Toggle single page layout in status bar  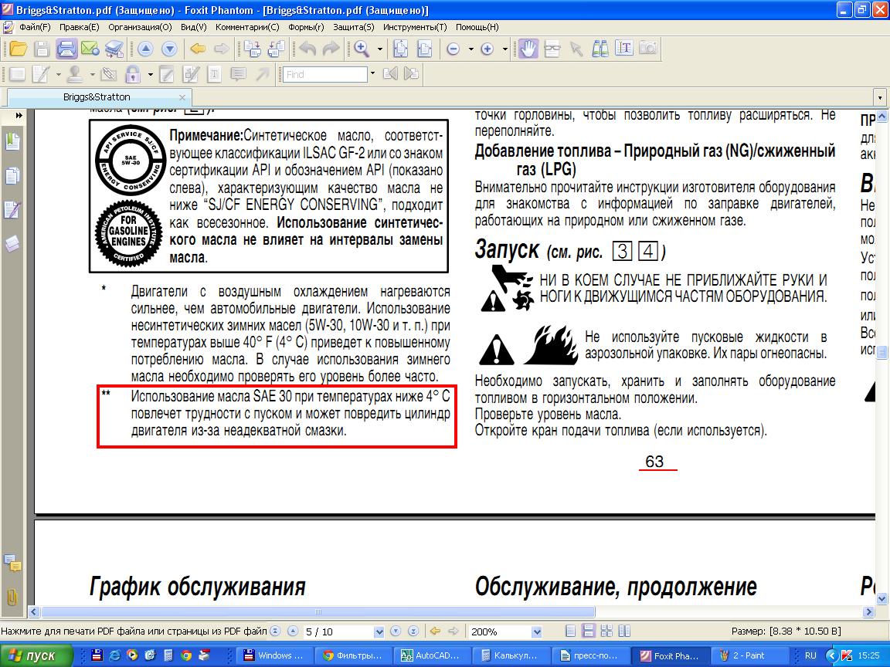click(572, 631)
